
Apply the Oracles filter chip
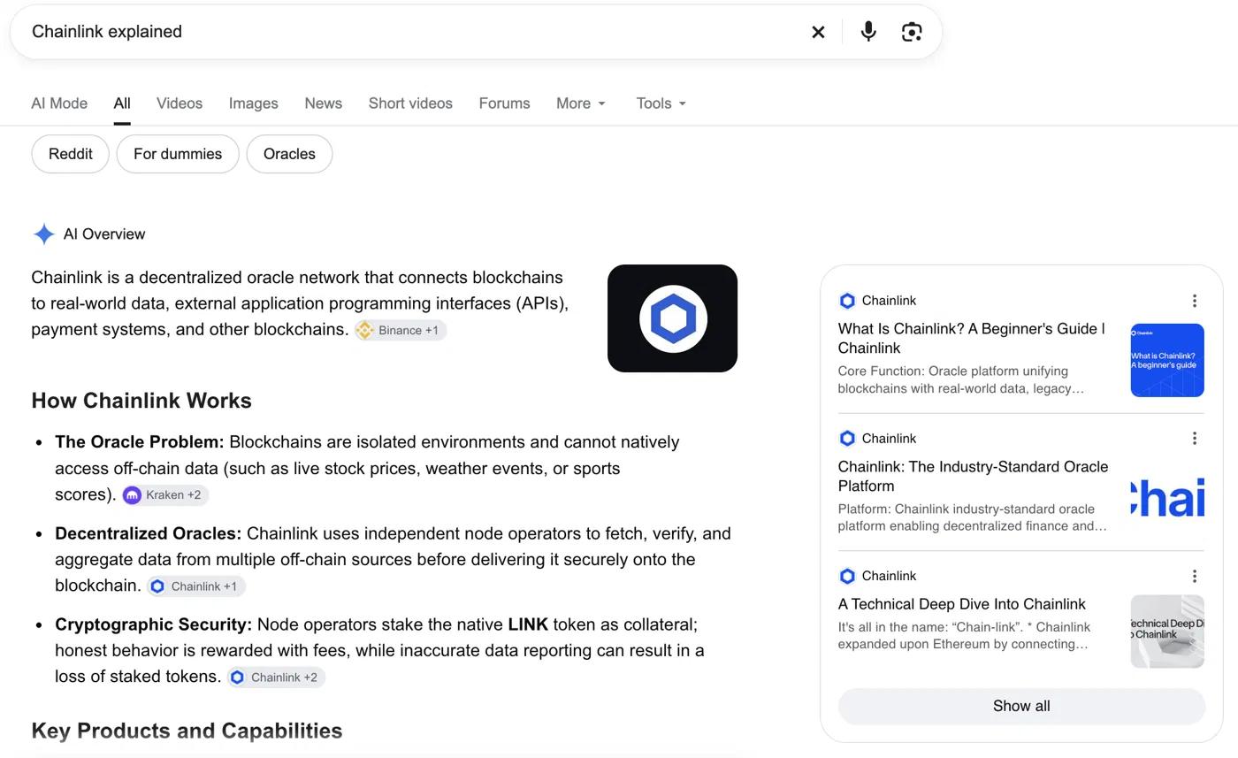(289, 154)
